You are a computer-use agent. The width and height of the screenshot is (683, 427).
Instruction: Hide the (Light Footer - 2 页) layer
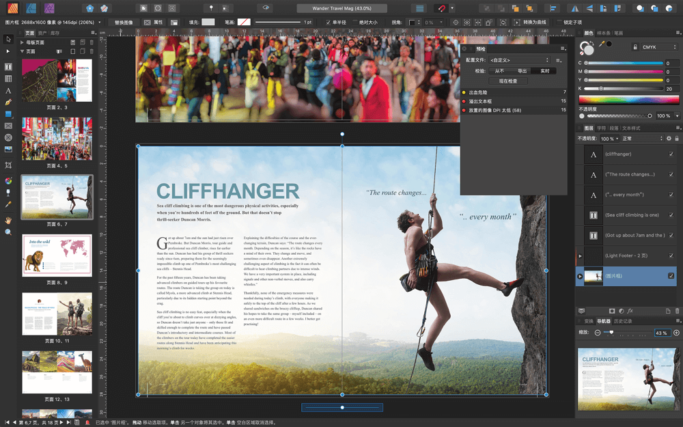[x=671, y=256]
